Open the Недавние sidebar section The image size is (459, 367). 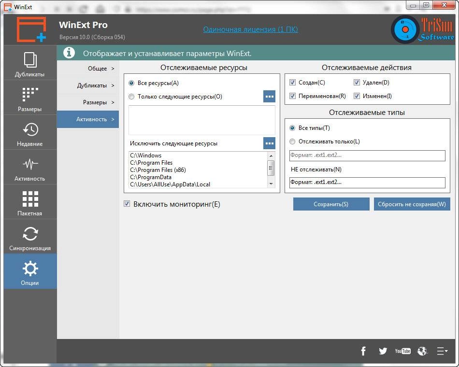[x=30, y=132]
